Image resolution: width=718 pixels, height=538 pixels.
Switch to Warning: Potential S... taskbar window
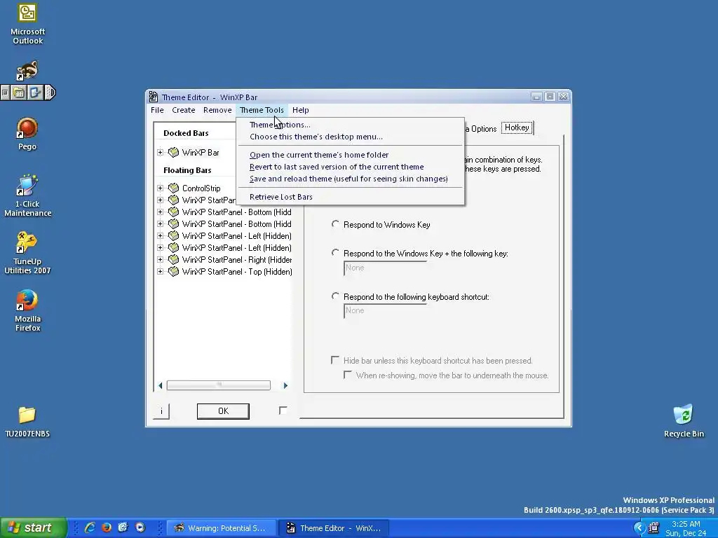pyautogui.click(x=221, y=528)
